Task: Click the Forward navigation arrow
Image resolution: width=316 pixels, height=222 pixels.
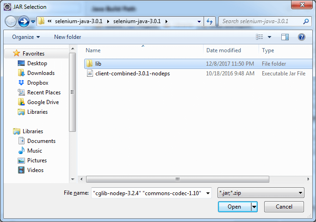Action: coord(24,21)
